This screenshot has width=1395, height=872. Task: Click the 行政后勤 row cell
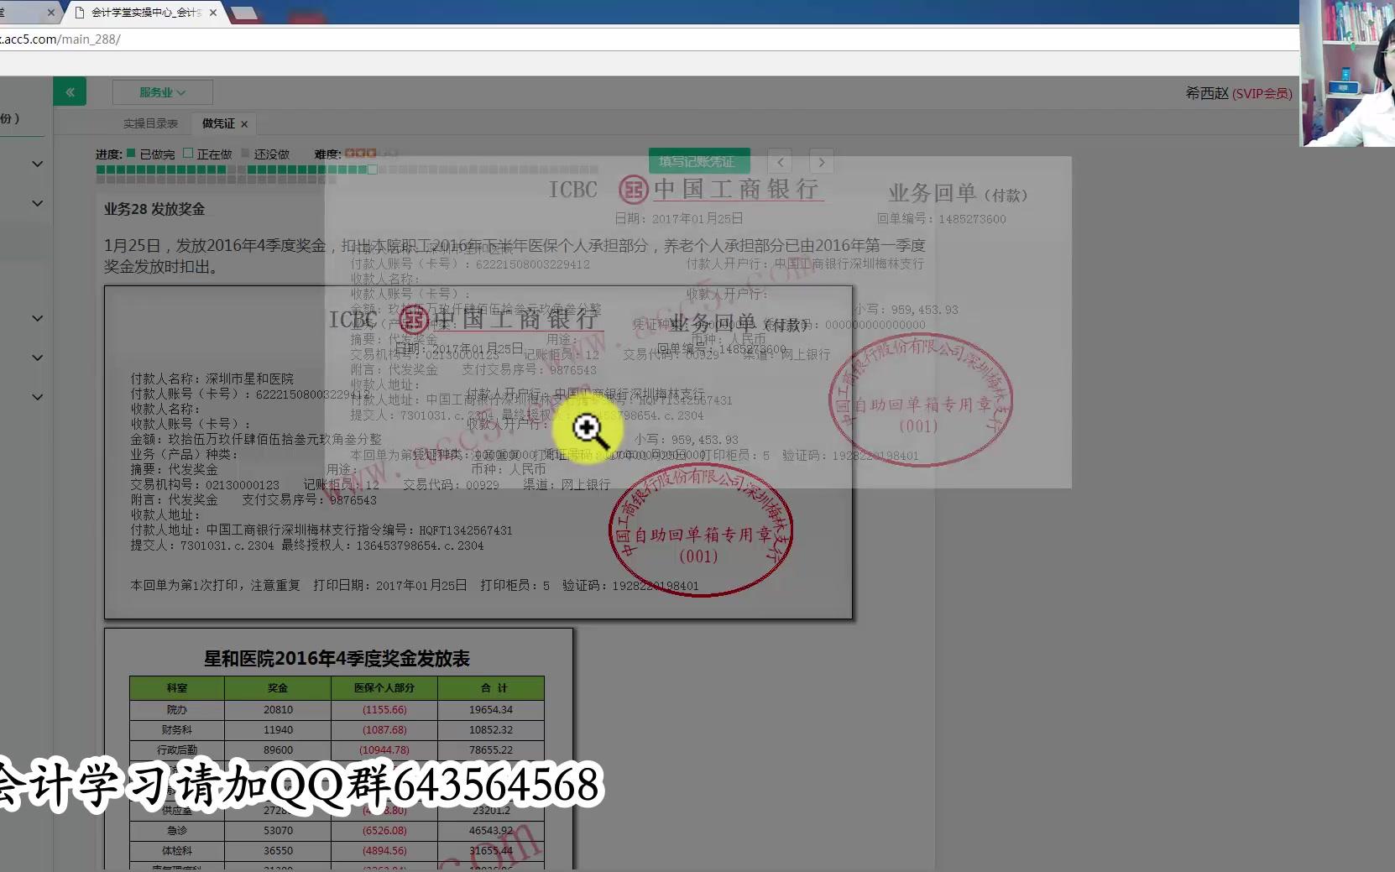(177, 750)
